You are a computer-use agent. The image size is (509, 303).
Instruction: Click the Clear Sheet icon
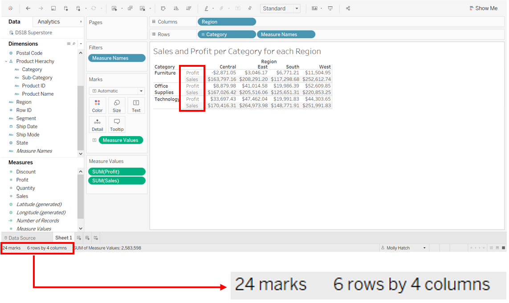coord(143,8)
